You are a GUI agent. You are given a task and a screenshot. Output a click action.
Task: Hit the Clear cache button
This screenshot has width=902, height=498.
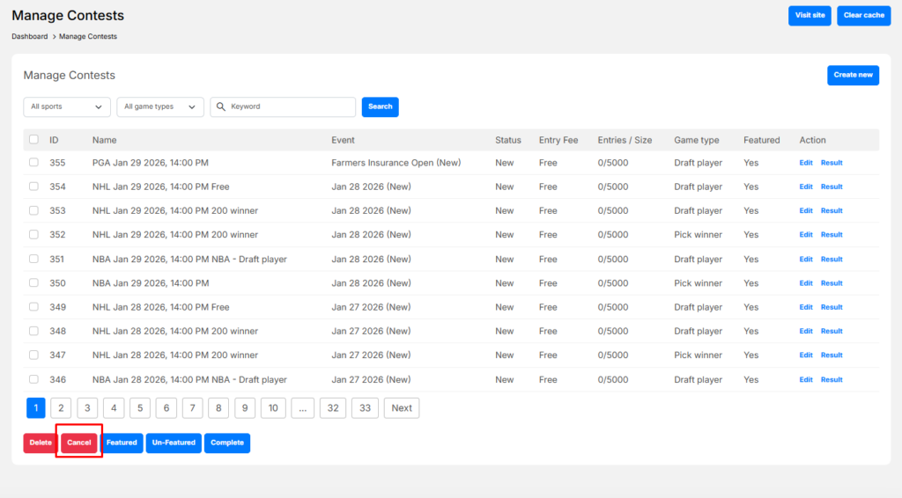pyautogui.click(x=863, y=16)
